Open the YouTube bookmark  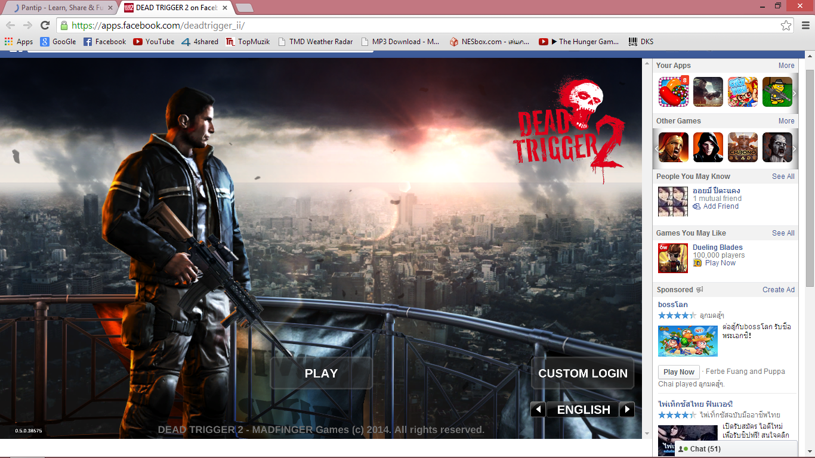click(154, 42)
